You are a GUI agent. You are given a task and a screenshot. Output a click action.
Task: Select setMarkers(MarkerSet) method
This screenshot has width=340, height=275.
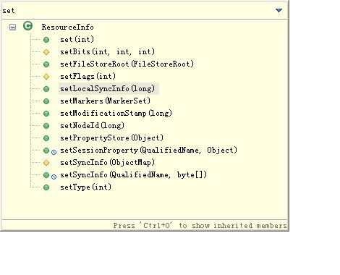click(x=105, y=101)
